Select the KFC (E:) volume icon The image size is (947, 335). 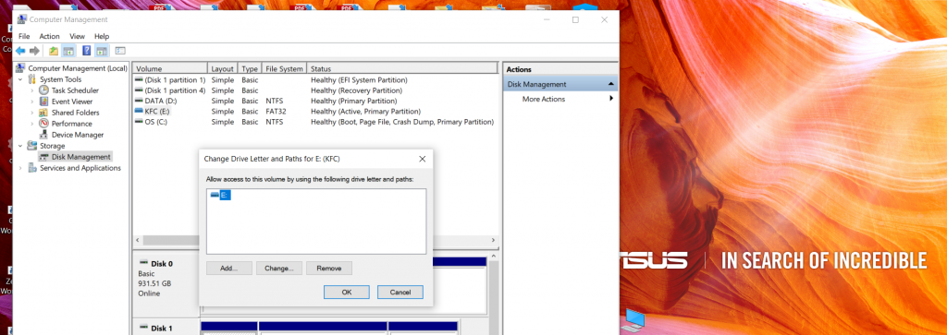coord(139,112)
